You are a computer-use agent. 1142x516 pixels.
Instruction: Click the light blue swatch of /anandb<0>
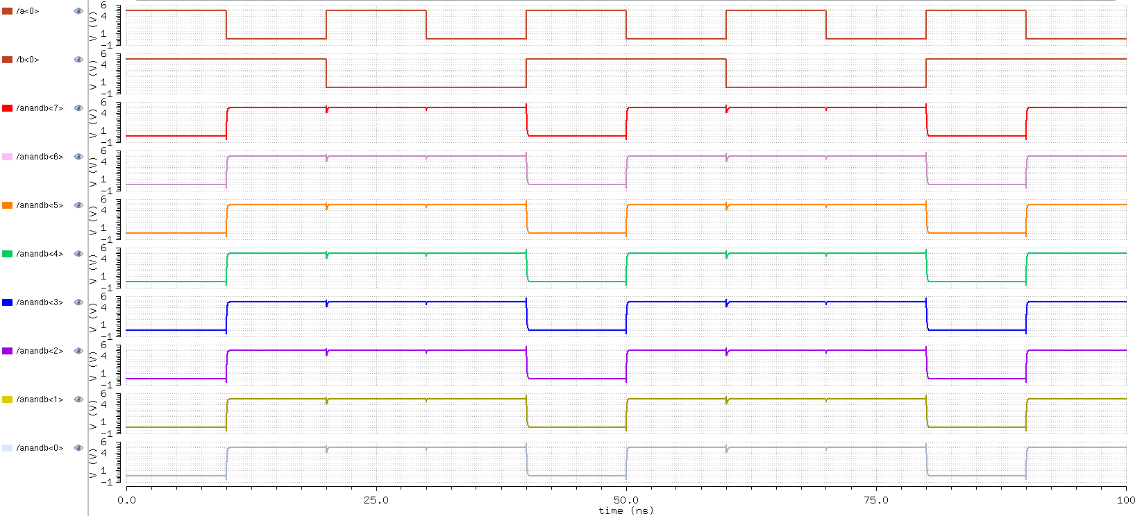8,448
